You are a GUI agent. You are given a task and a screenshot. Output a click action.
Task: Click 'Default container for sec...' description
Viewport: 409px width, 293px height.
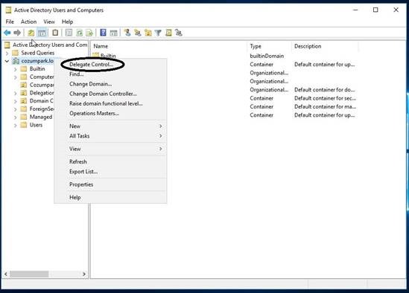point(325,98)
